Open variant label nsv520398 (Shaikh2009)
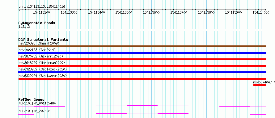The image size is (275, 118). [39, 43]
